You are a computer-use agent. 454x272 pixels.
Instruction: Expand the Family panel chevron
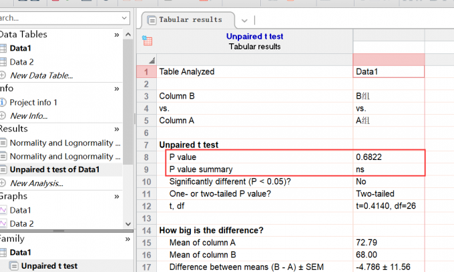point(117,238)
